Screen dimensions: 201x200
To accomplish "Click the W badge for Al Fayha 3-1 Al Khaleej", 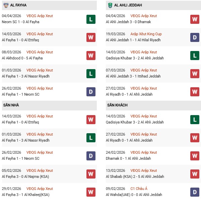I will [90, 192].
